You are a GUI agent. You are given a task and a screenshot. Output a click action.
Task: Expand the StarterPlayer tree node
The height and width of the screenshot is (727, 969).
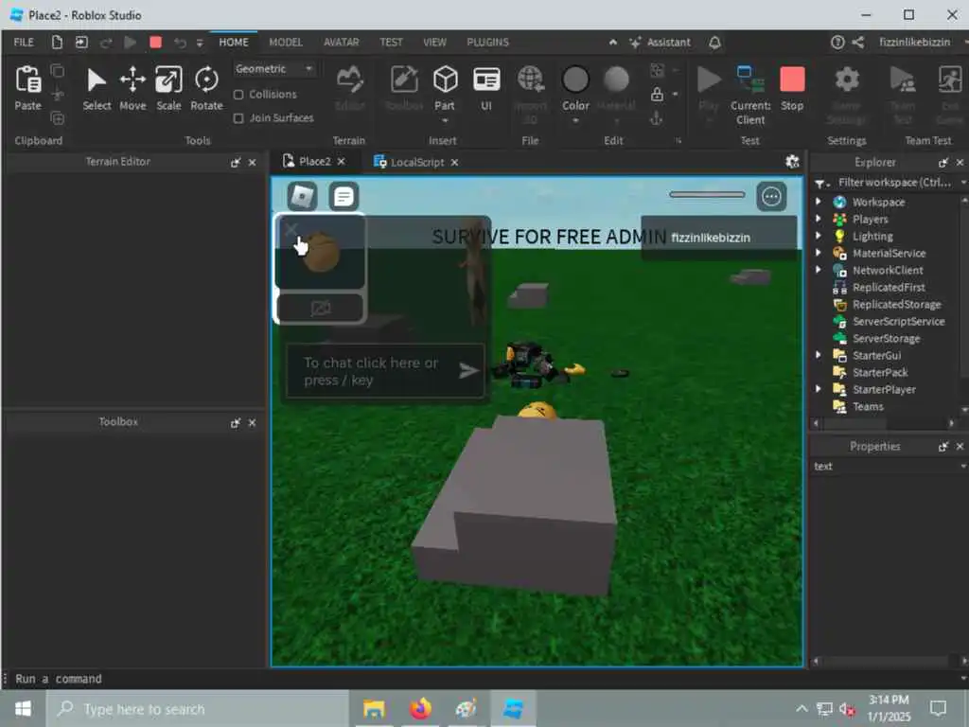(x=819, y=389)
